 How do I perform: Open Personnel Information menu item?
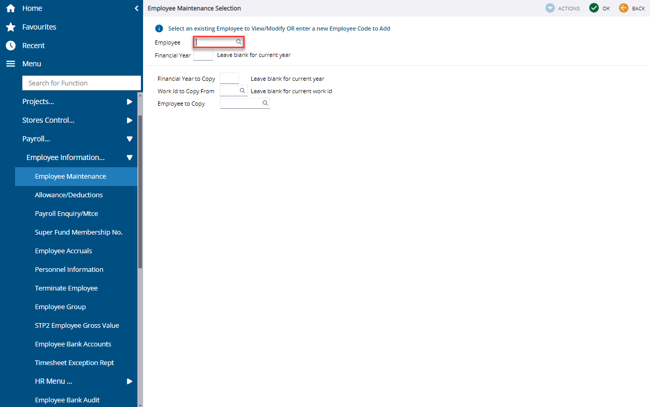click(69, 269)
